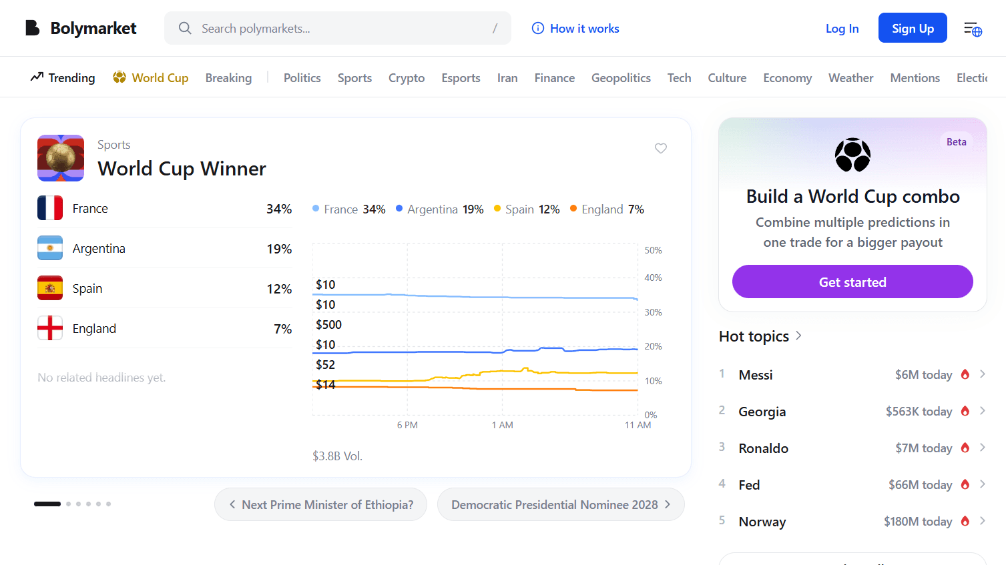Toggle the England series in chart legend

pos(607,209)
